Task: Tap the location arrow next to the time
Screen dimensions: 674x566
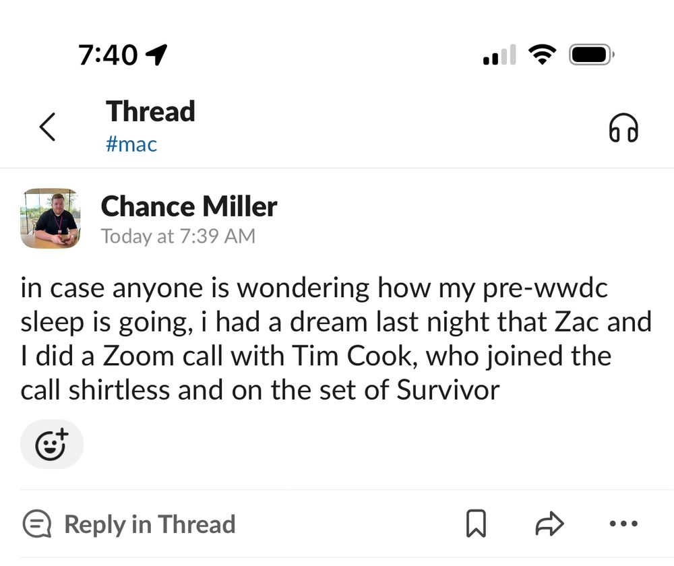Action: pos(156,54)
